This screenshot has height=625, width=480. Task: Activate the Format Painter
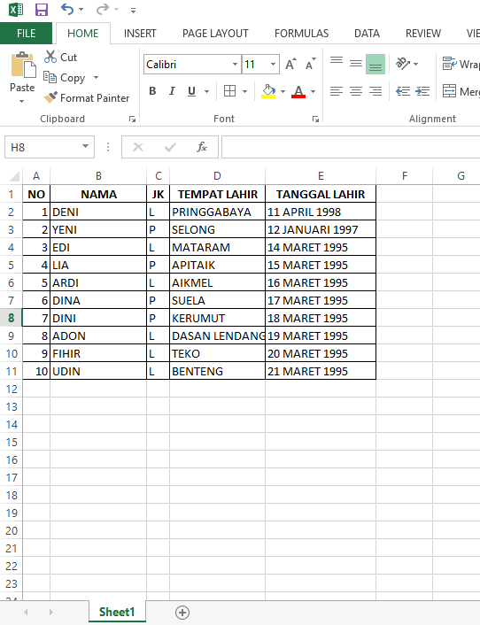[87, 97]
